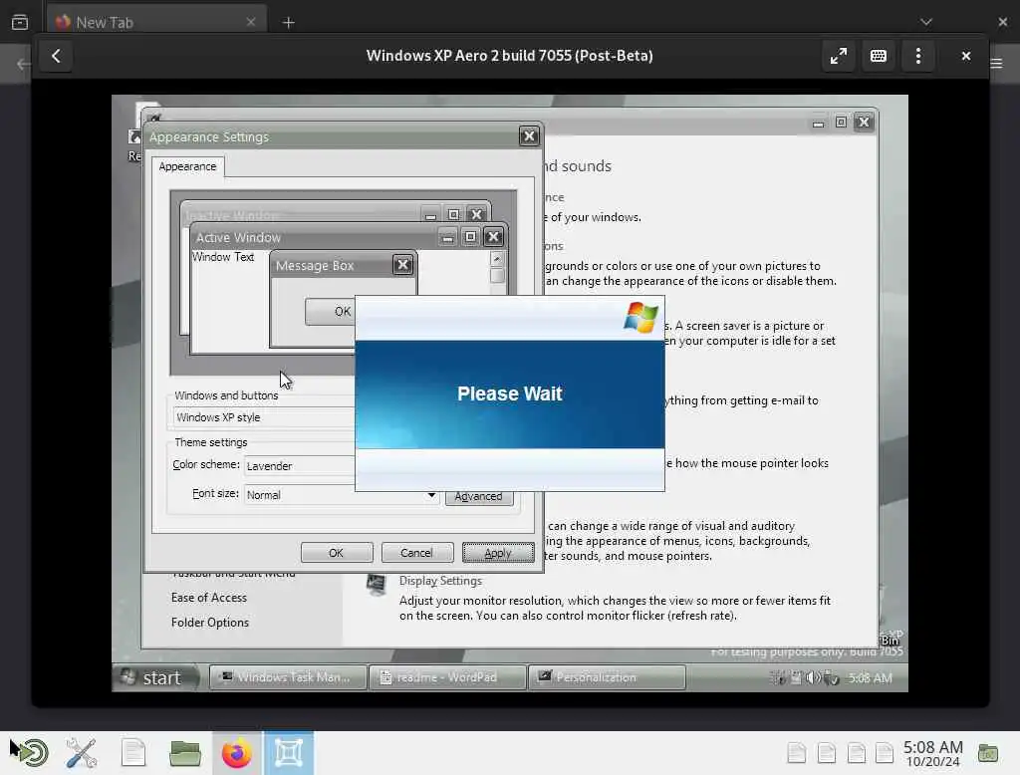Image resolution: width=1020 pixels, height=775 pixels.
Task: Show the on-screen keyboard from the header
Action: tap(879, 56)
